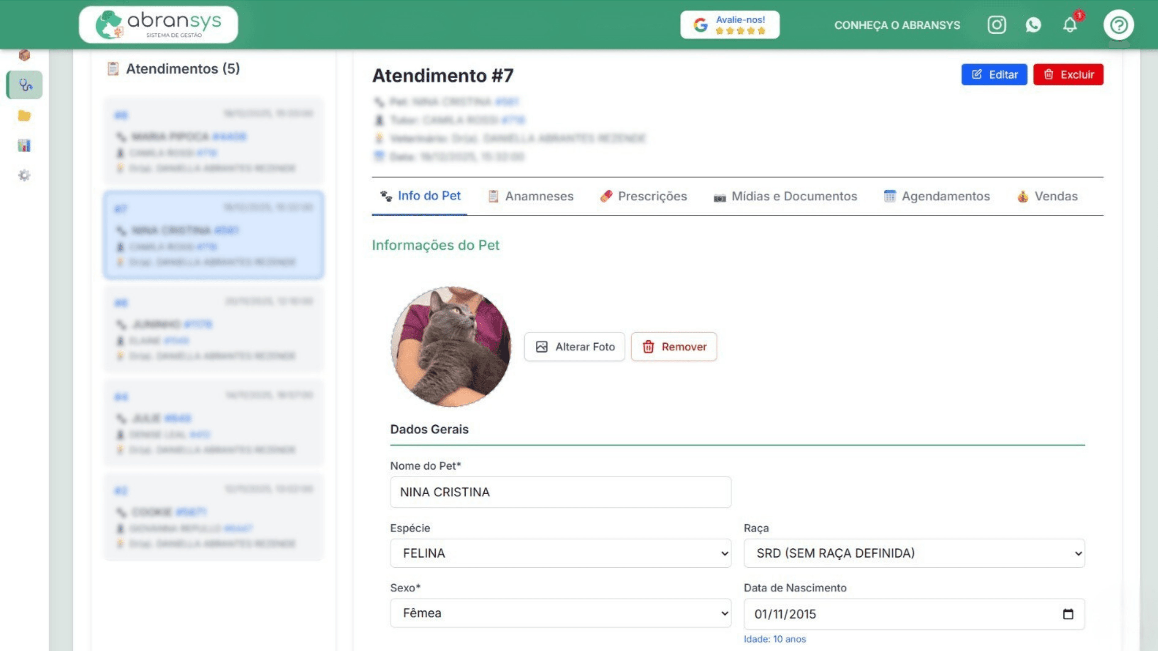Expand the Raça dropdown
This screenshot has height=651, width=1158.
pyautogui.click(x=914, y=553)
